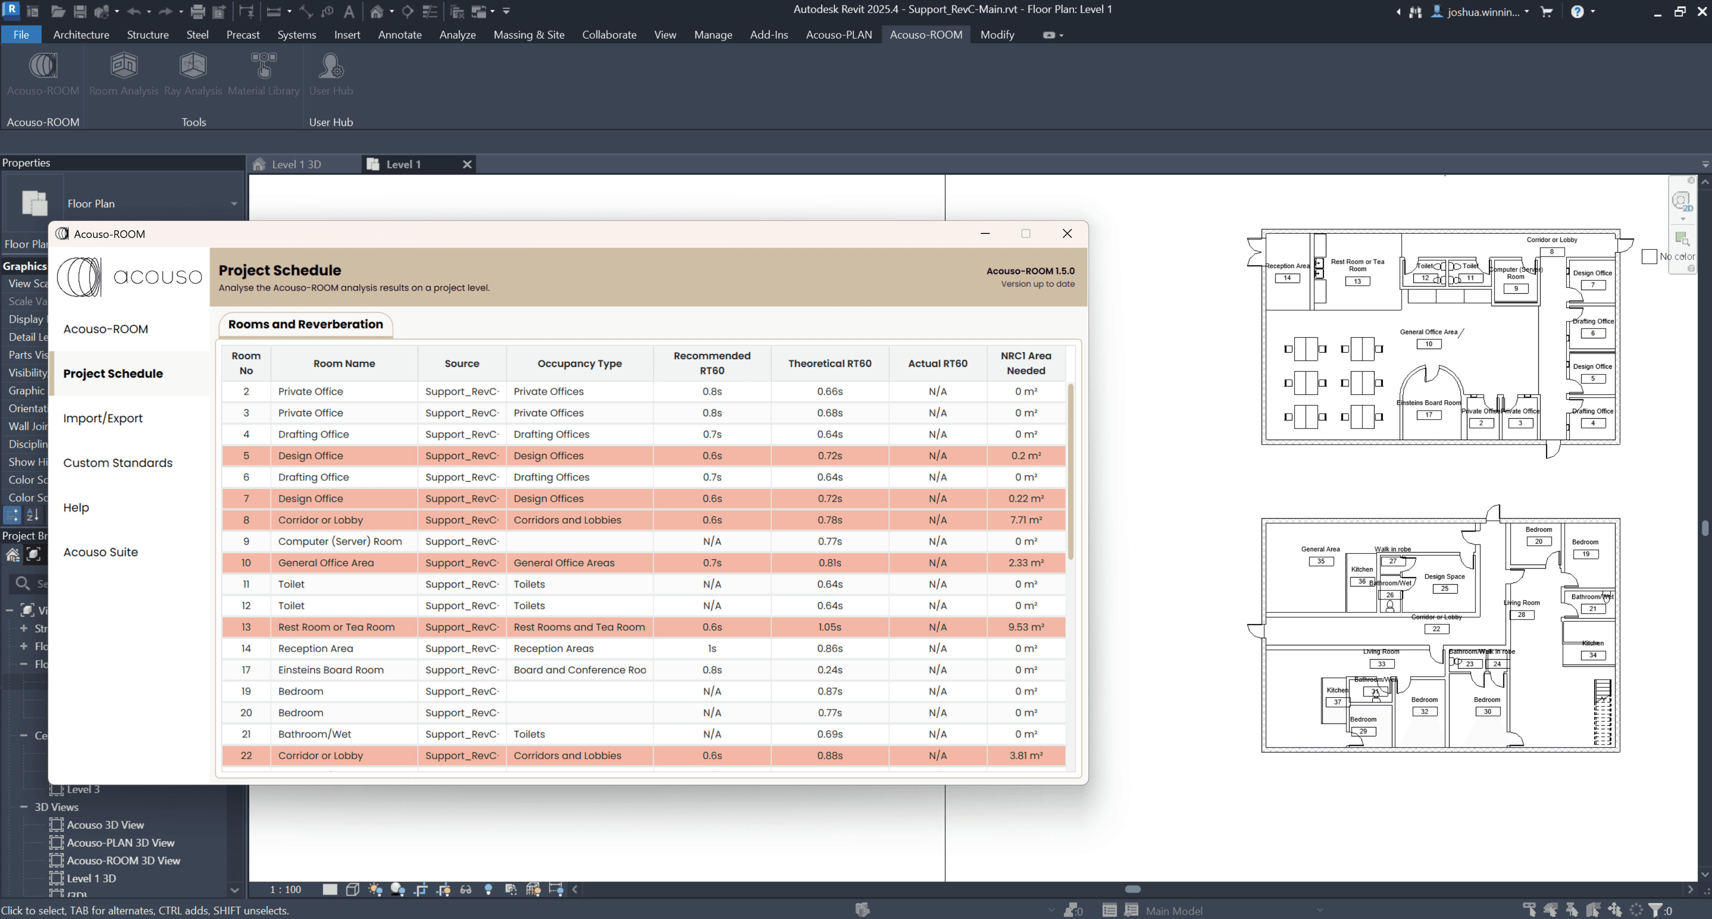Open Room Analysis in the ribbon
Image resolution: width=1712 pixels, height=919 pixels.
[x=124, y=74]
